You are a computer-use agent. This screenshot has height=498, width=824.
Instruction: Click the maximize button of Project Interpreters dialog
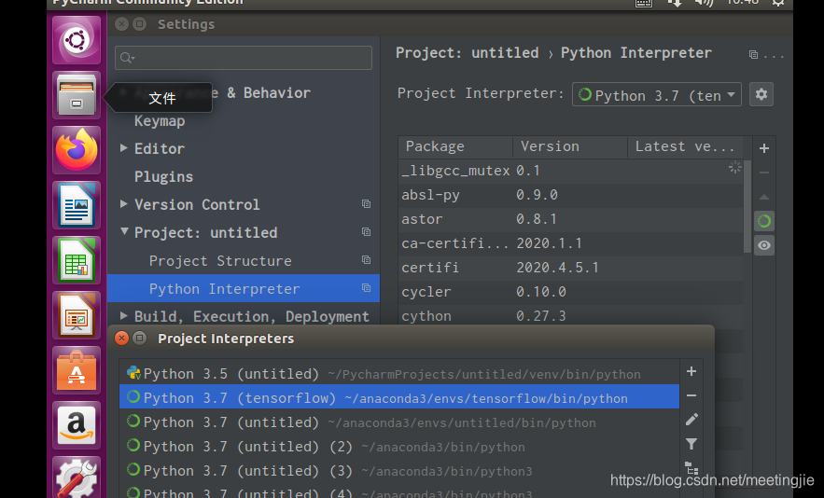[139, 339]
